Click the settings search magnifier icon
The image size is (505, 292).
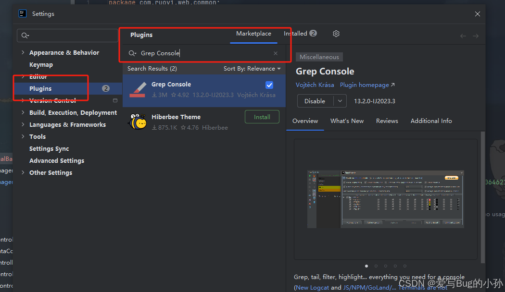[25, 36]
